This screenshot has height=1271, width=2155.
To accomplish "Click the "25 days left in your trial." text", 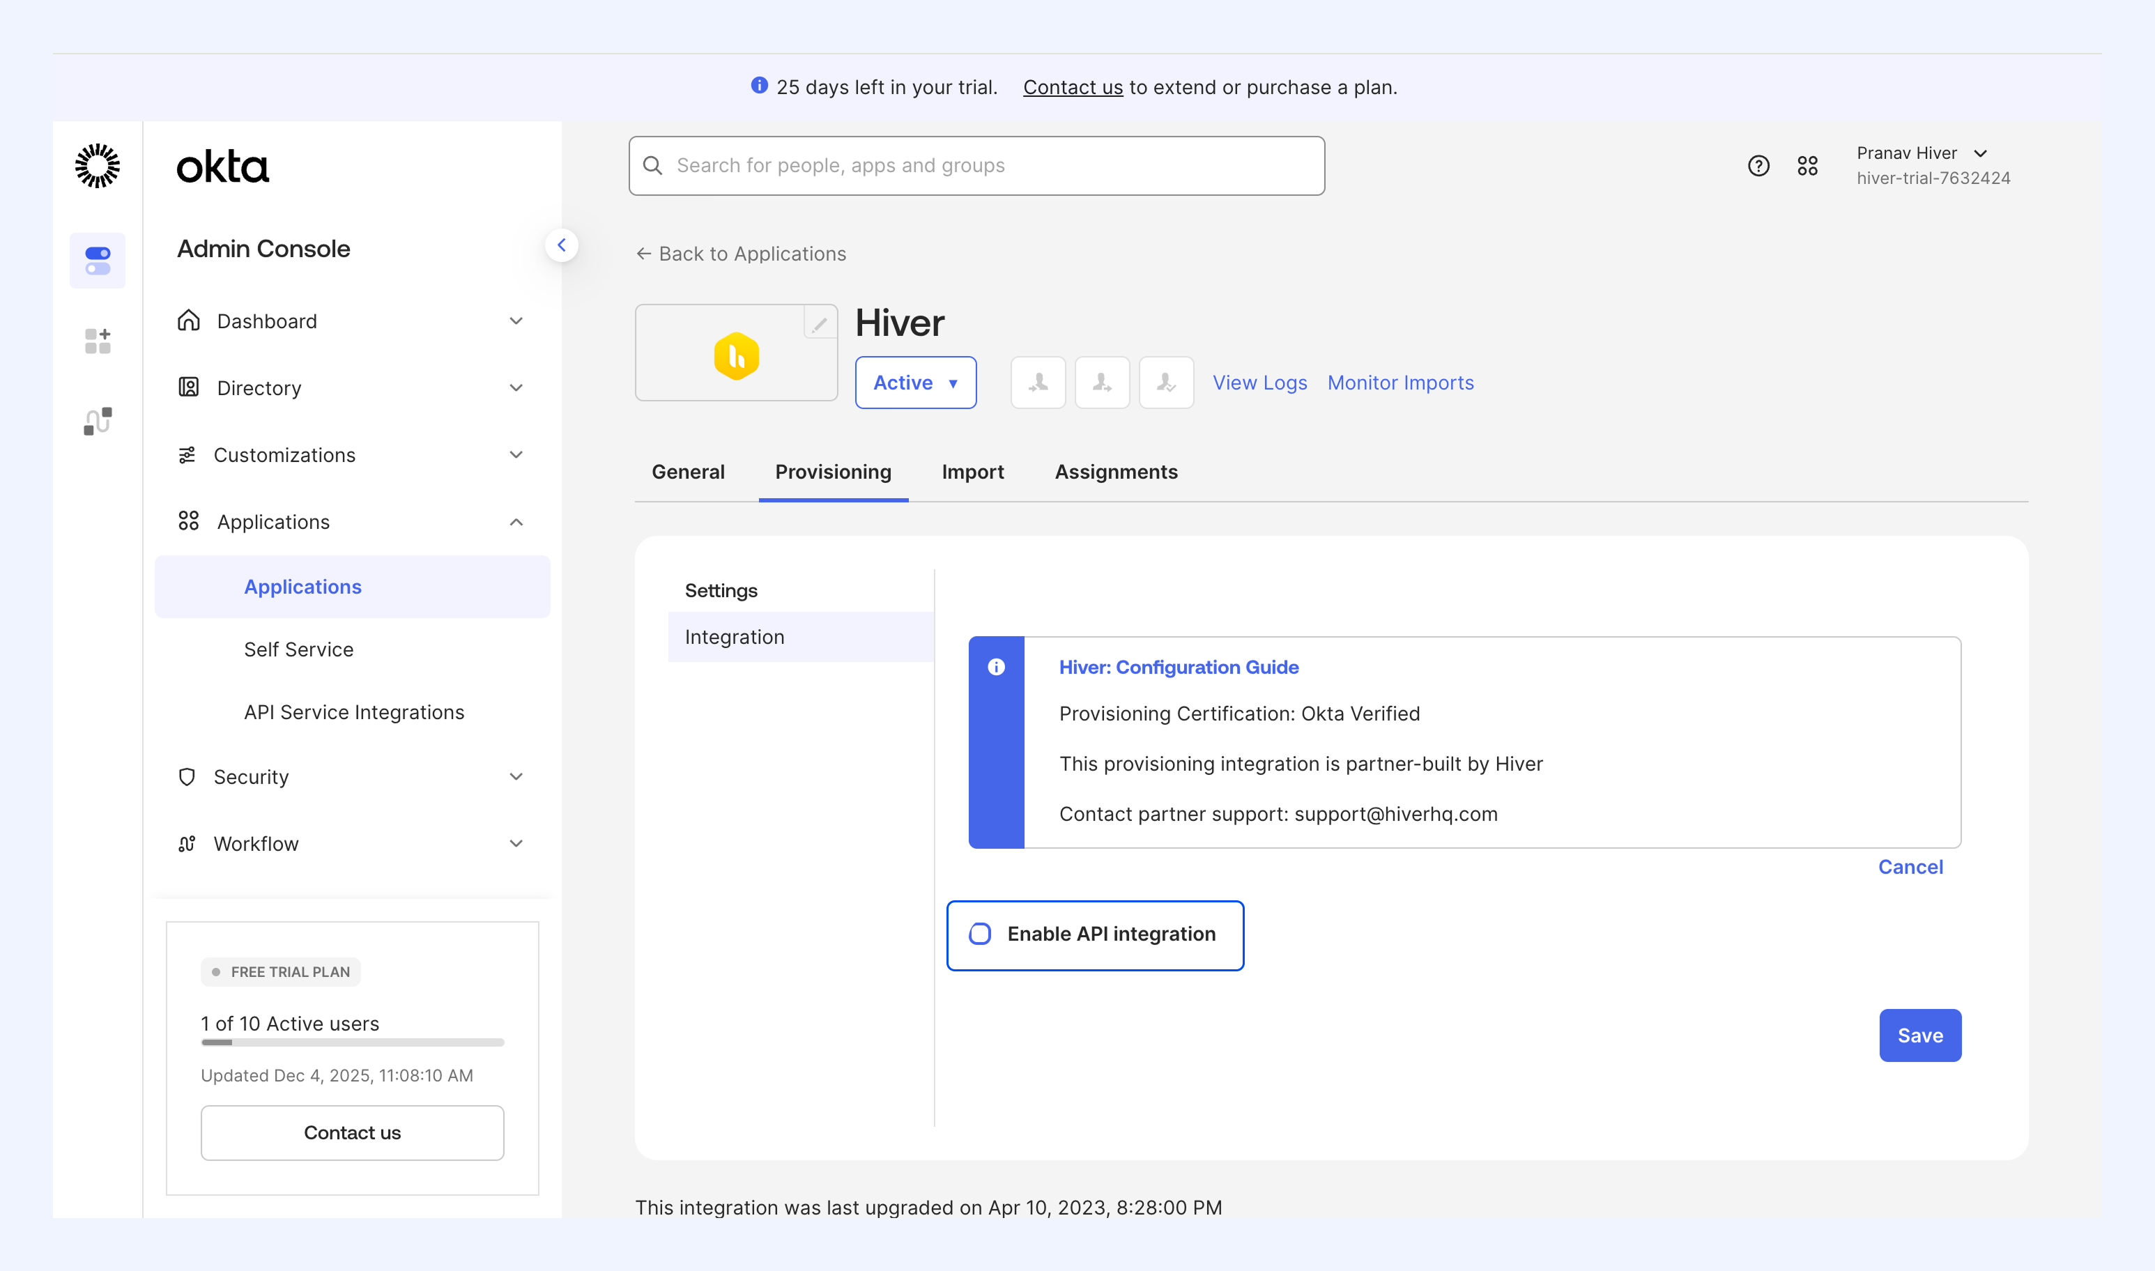I will [887, 86].
